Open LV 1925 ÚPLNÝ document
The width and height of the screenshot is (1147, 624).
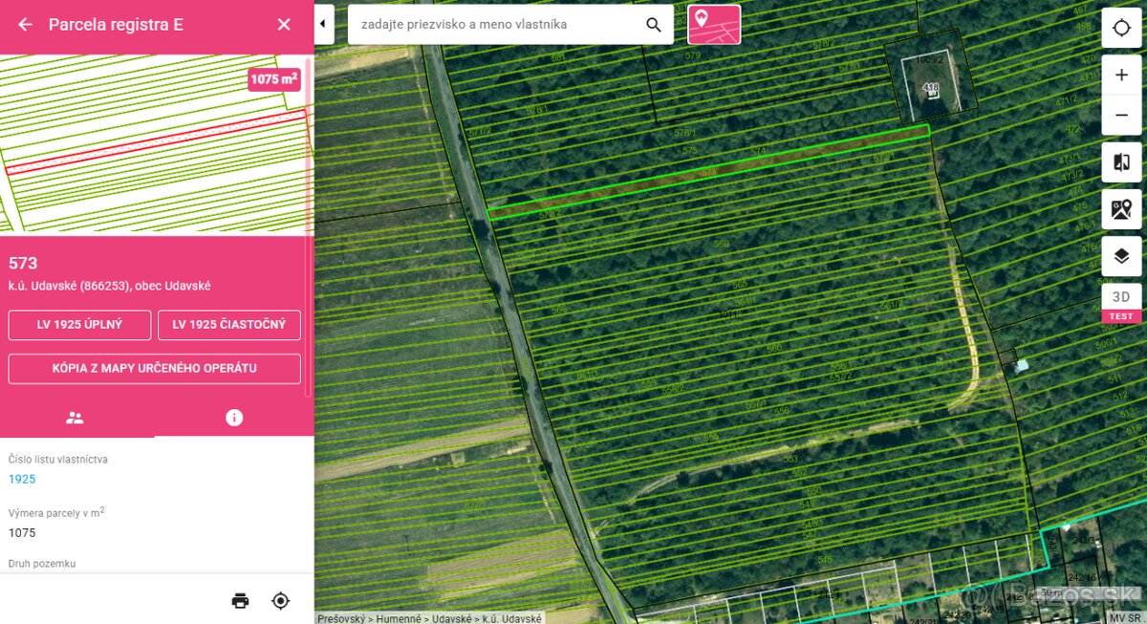[x=79, y=325]
